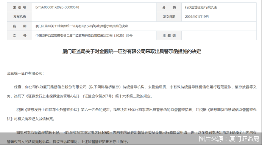Image resolution: width=262 pixels, height=145 pixels.
Task: Click line starting 如果对本监督管理措施不服
Action: click(136, 132)
